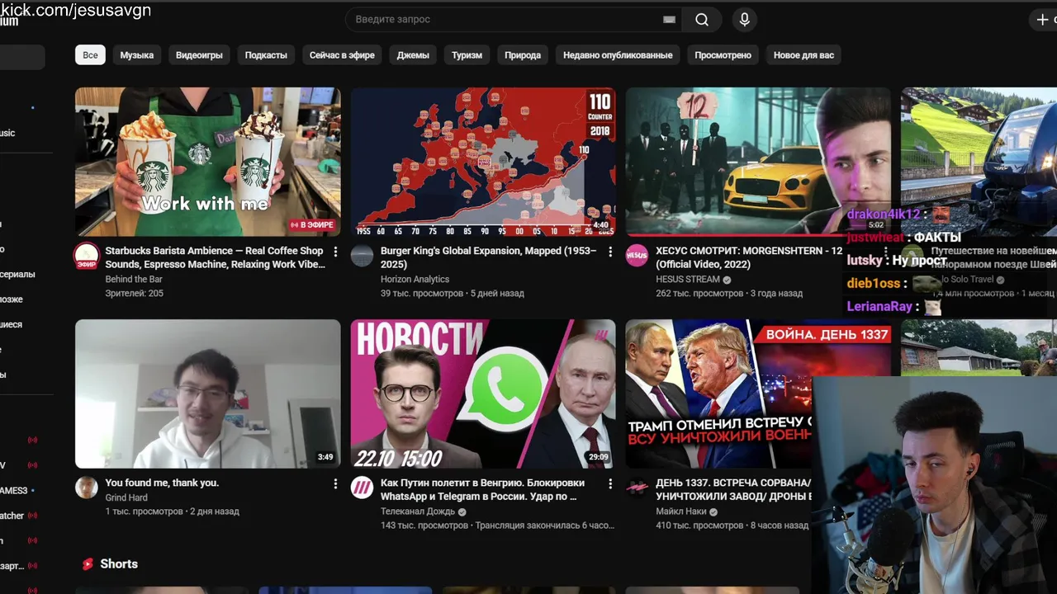Click the red Shorts logo icon
The image size is (1057, 594).
88,564
